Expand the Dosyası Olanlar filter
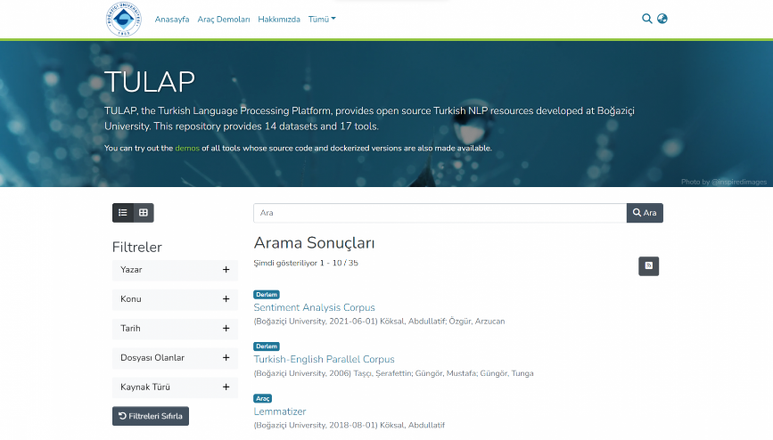Viewport: 773px width, 440px height. point(226,358)
